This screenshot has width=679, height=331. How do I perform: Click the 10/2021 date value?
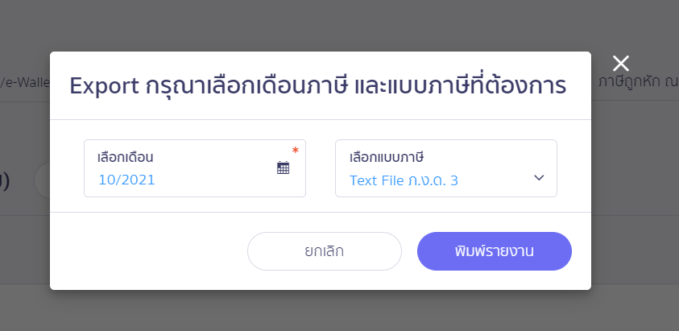pos(126,180)
